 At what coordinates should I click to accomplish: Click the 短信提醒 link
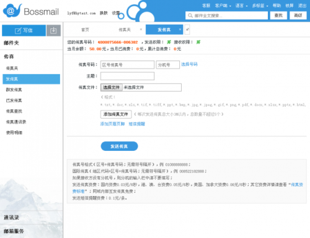[x=137, y=124]
